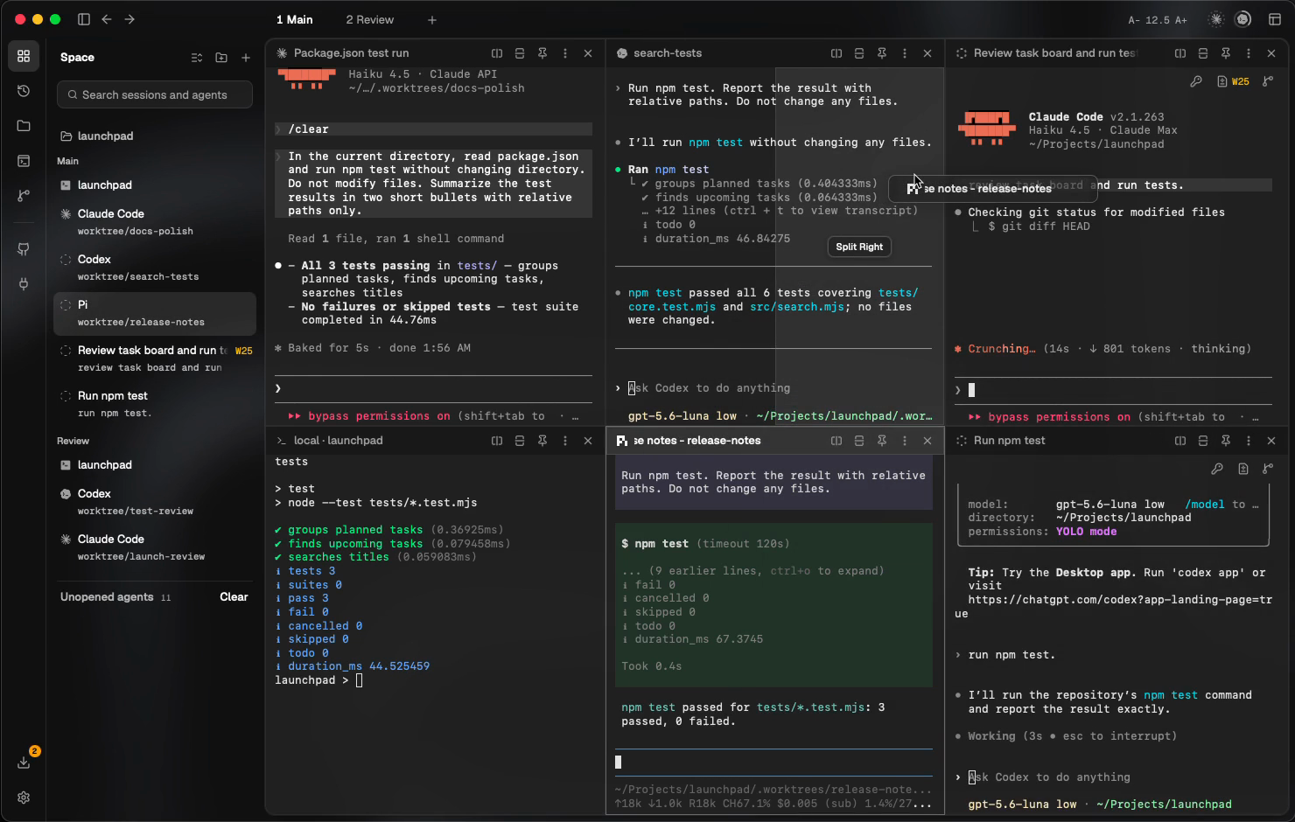Open the git branch icon in left rail
The width and height of the screenshot is (1295, 822).
[x=24, y=196]
